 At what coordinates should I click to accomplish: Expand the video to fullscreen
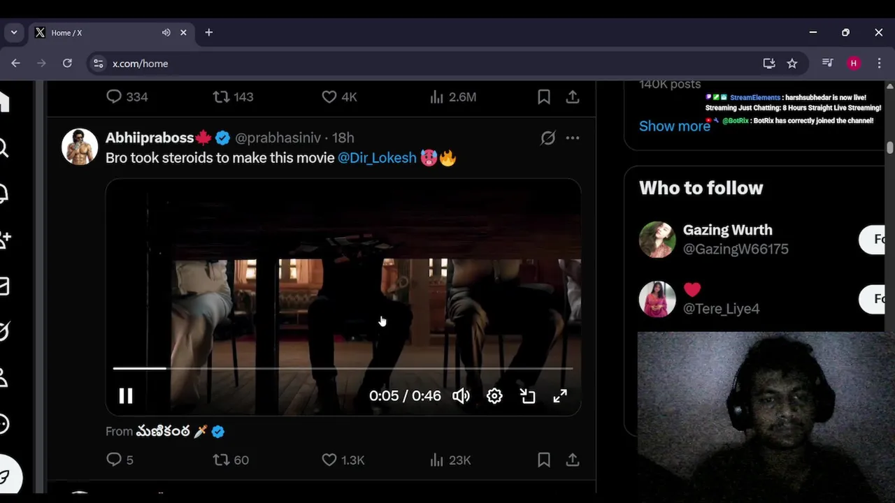[x=560, y=396]
